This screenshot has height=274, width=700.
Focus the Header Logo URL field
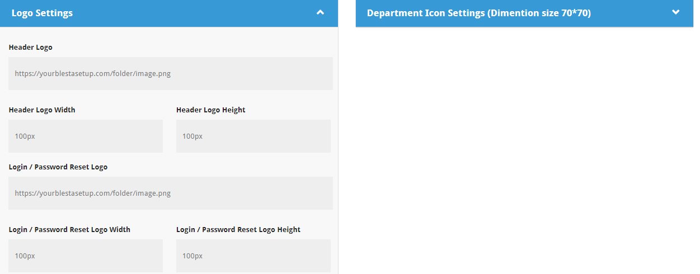coord(170,73)
